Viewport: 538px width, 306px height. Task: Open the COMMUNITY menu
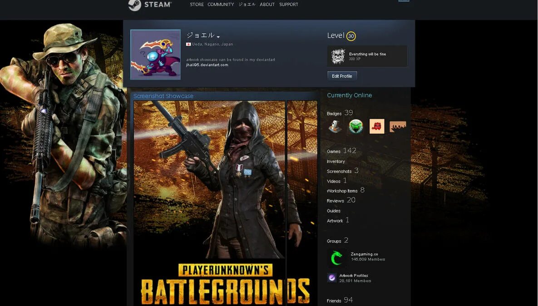coord(221,5)
